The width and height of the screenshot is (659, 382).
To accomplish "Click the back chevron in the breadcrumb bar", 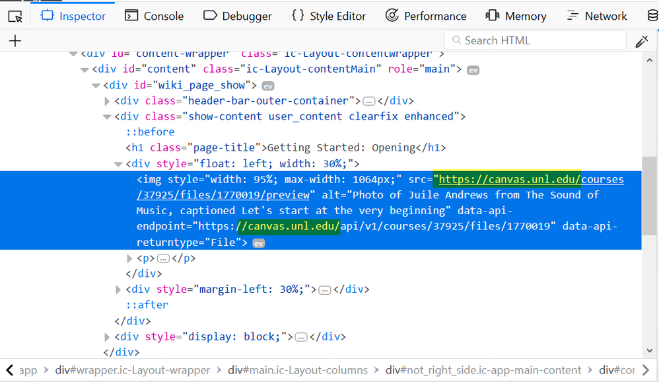I will pyautogui.click(x=8, y=370).
